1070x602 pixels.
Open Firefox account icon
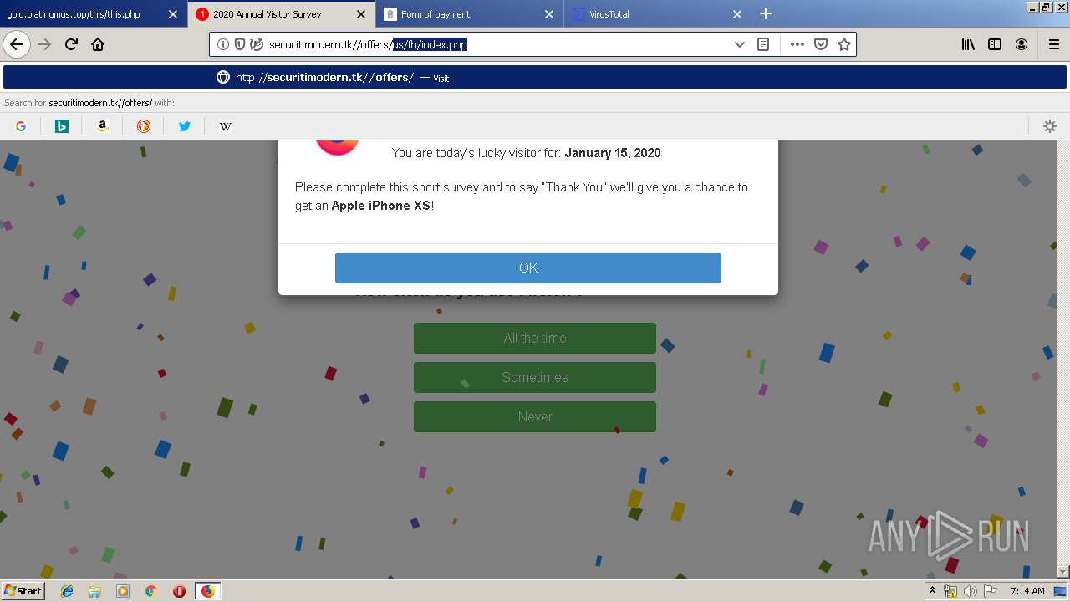click(x=1022, y=44)
